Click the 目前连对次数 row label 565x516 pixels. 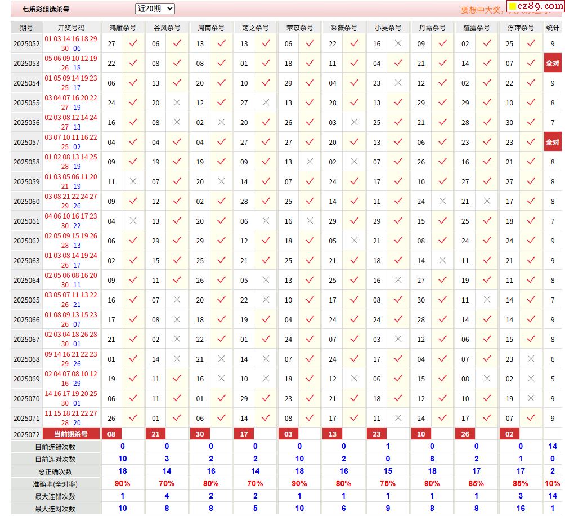point(55,460)
